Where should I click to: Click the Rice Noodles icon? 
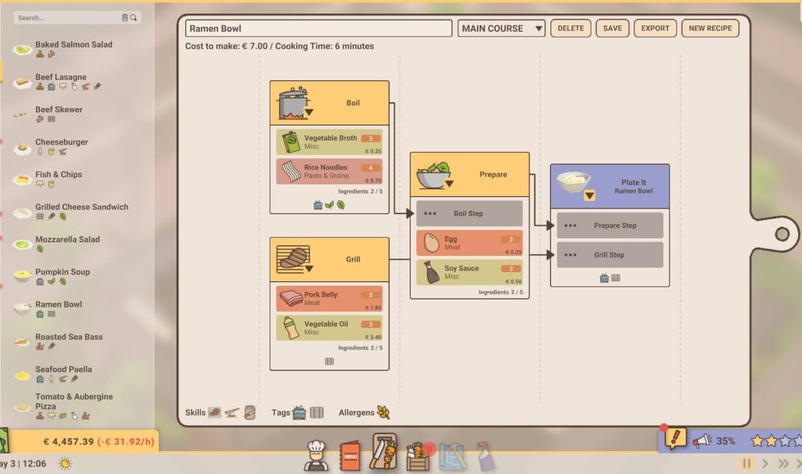(x=291, y=172)
